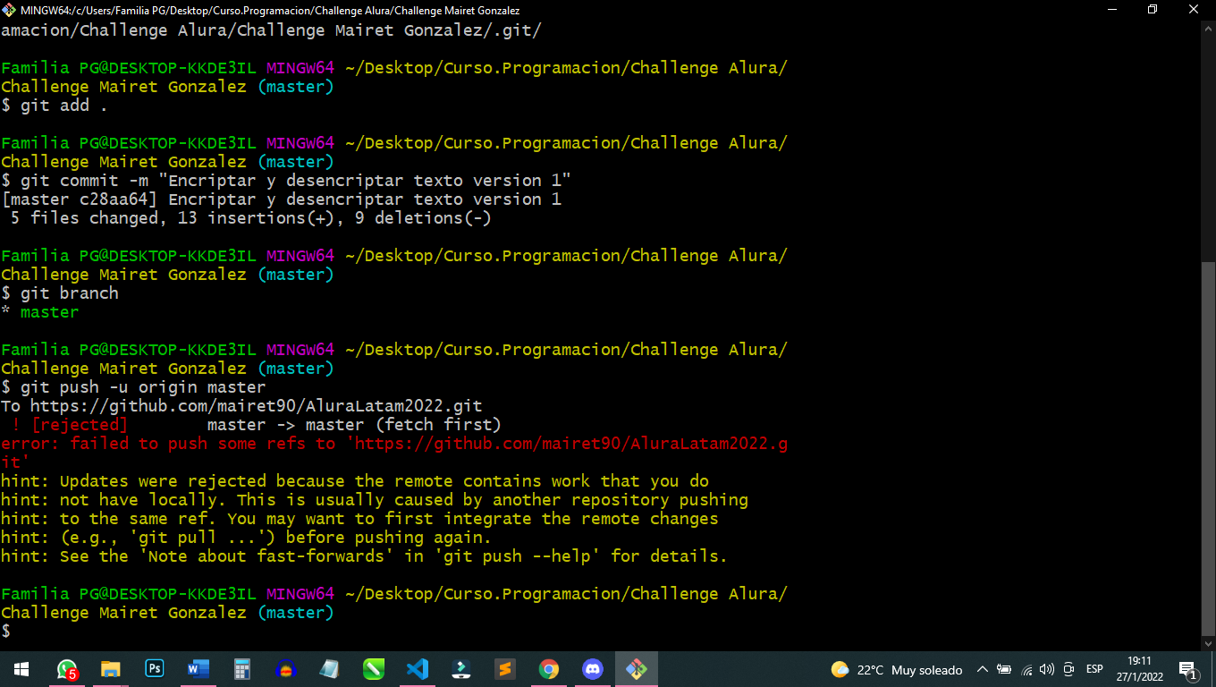Open Discord from the taskbar

coord(592,669)
